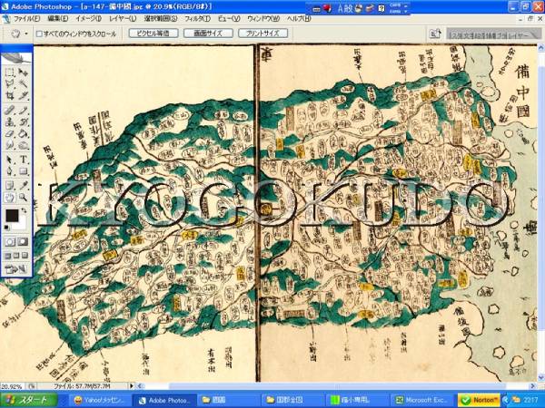Select the Type tool
This screenshot has height=408, width=545.
(x=24, y=160)
